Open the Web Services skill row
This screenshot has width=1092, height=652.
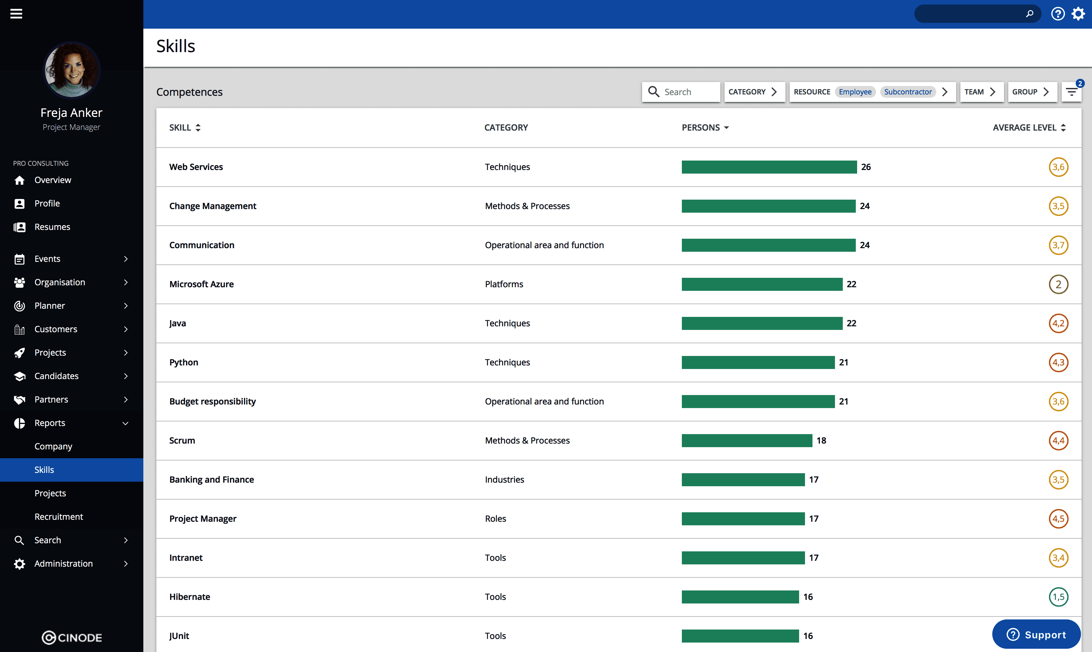(196, 167)
